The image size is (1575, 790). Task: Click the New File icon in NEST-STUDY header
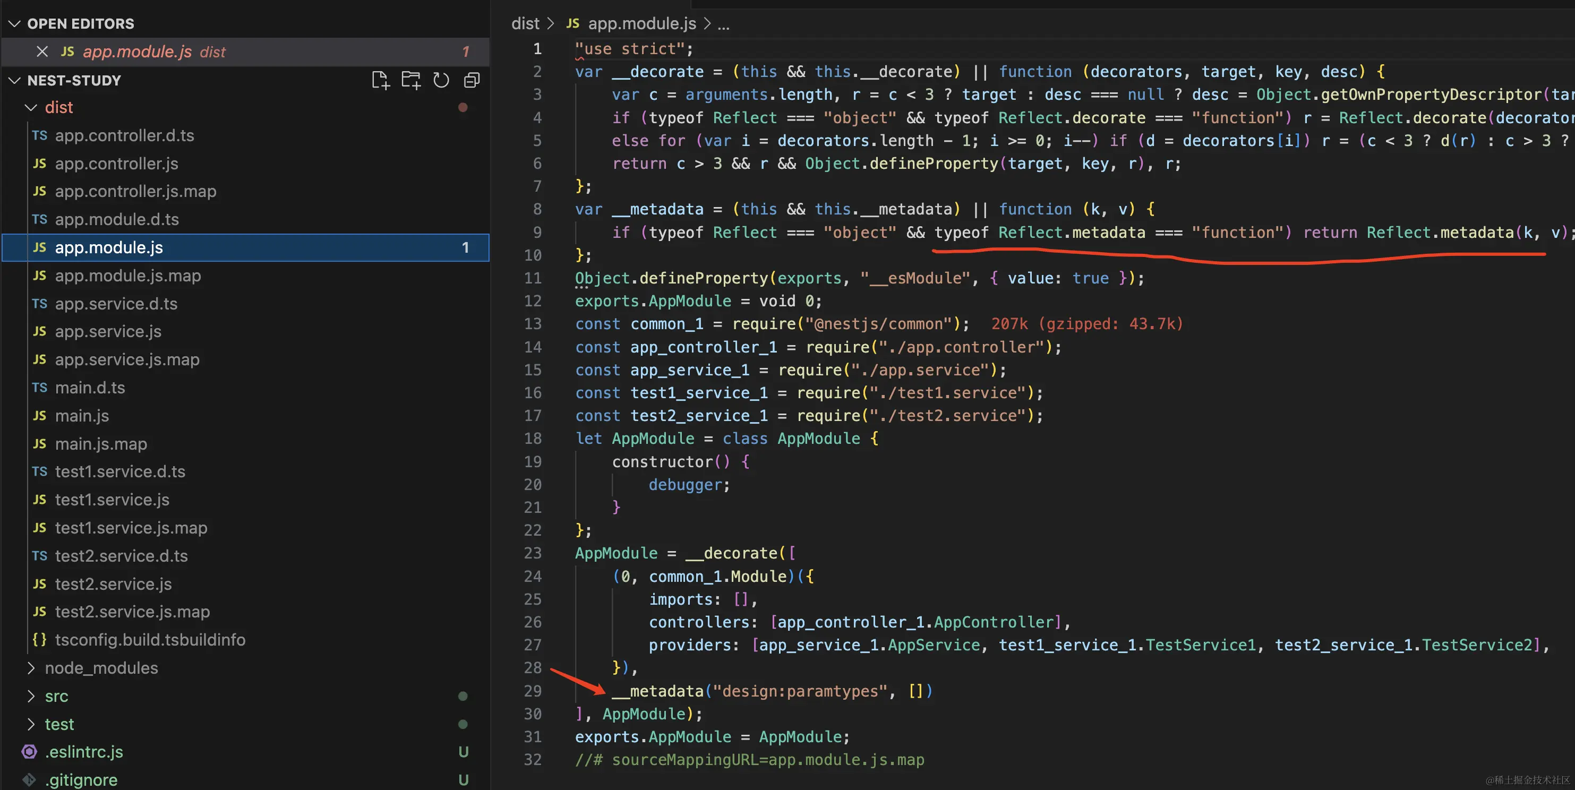(x=380, y=80)
